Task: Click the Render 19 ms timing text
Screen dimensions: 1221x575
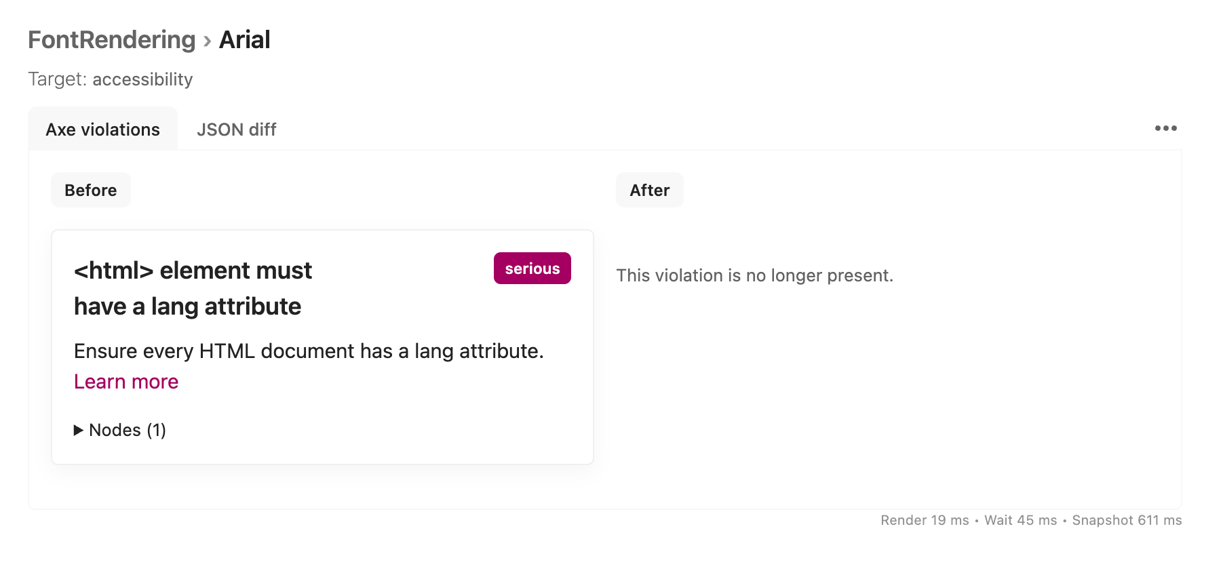Action: [x=924, y=520]
